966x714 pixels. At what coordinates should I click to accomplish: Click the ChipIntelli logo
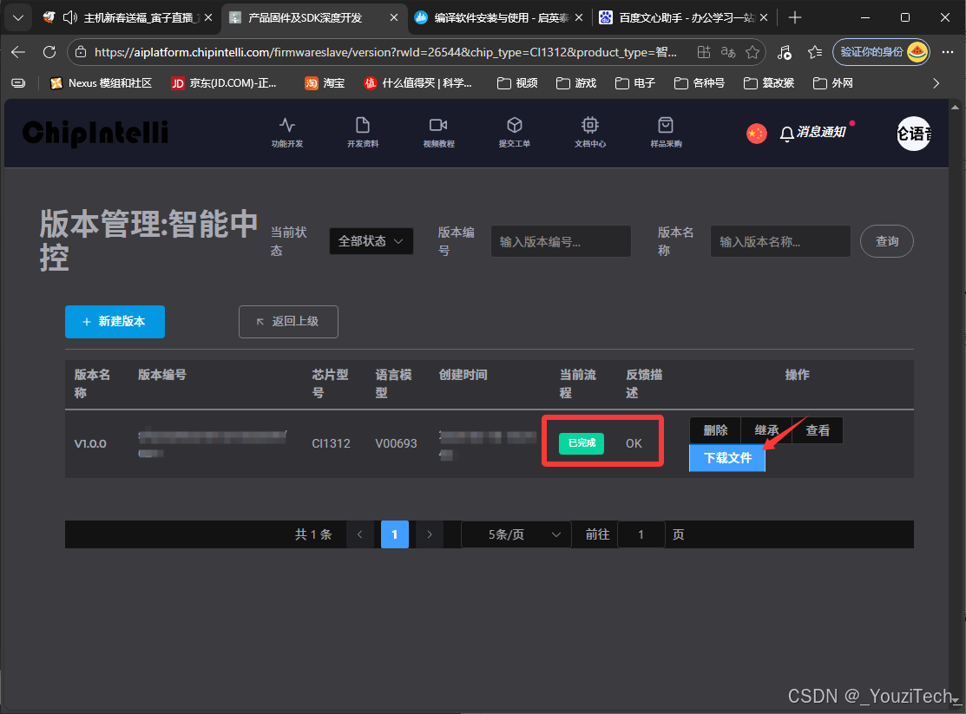coord(95,133)
